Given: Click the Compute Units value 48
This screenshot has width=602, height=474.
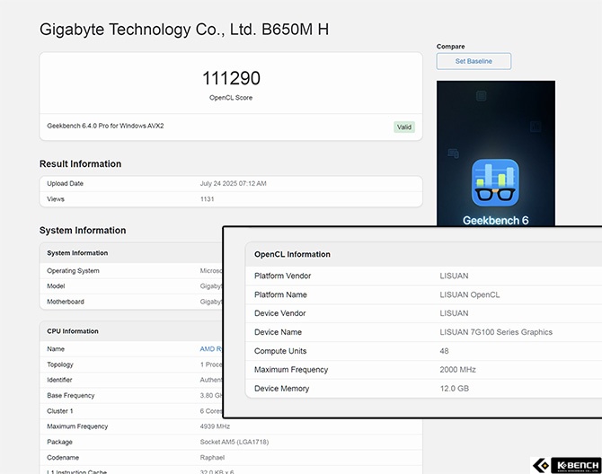Looking at the screenshot, I should click(444, 351).
